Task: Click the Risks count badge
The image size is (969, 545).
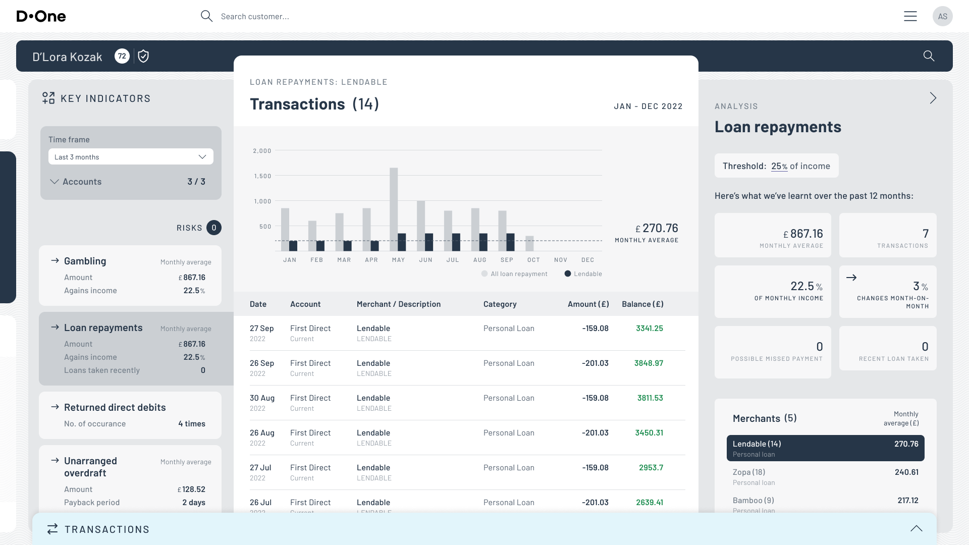Action: pos(214,228)
